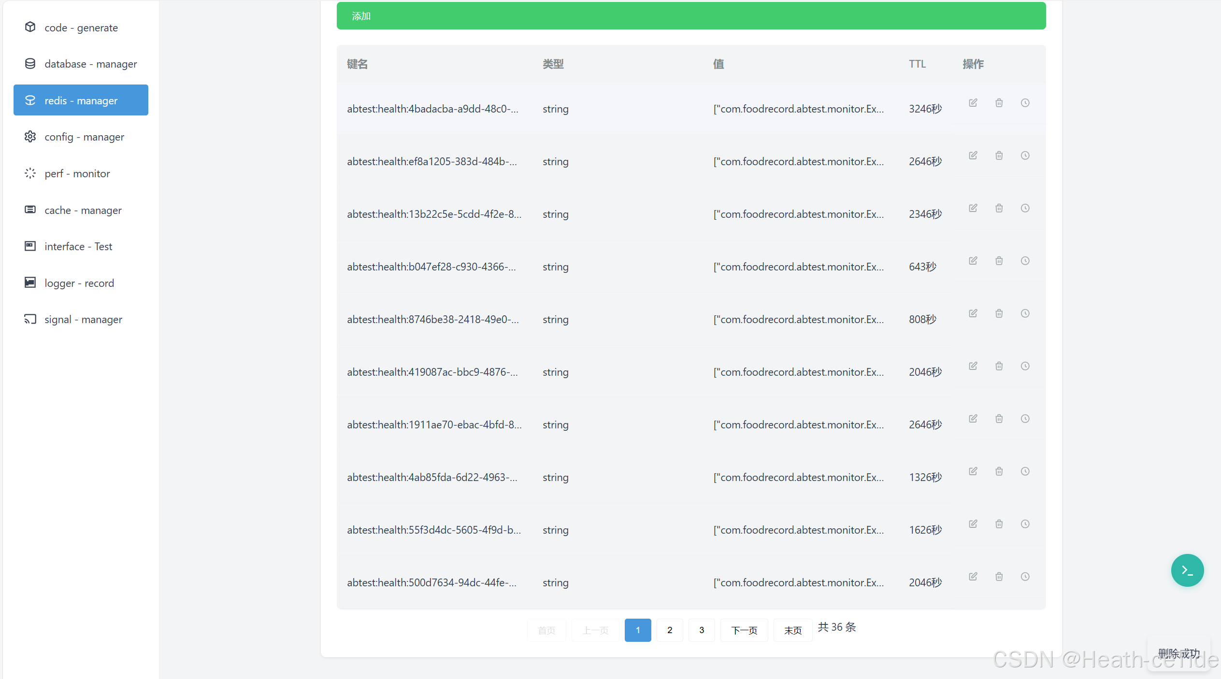Viewport: 1221px width, 679px height.
Task: Click trash icon for abtest:health:500d7634 row
Action: pos(999,577)
